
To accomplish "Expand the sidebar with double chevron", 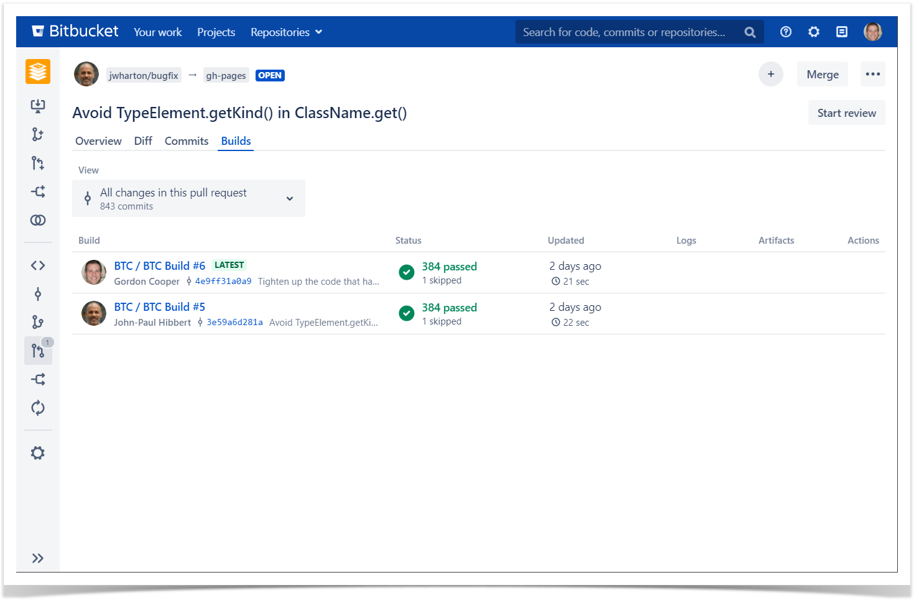I will point(38,558).
